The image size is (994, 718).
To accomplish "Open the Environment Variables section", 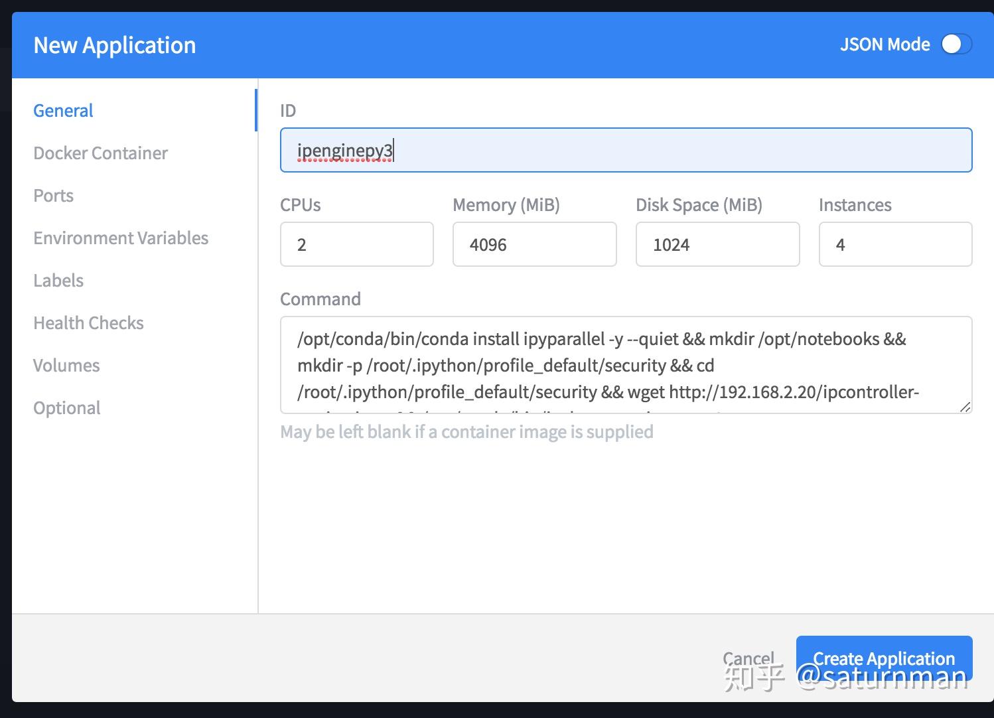I will (121, 238).
